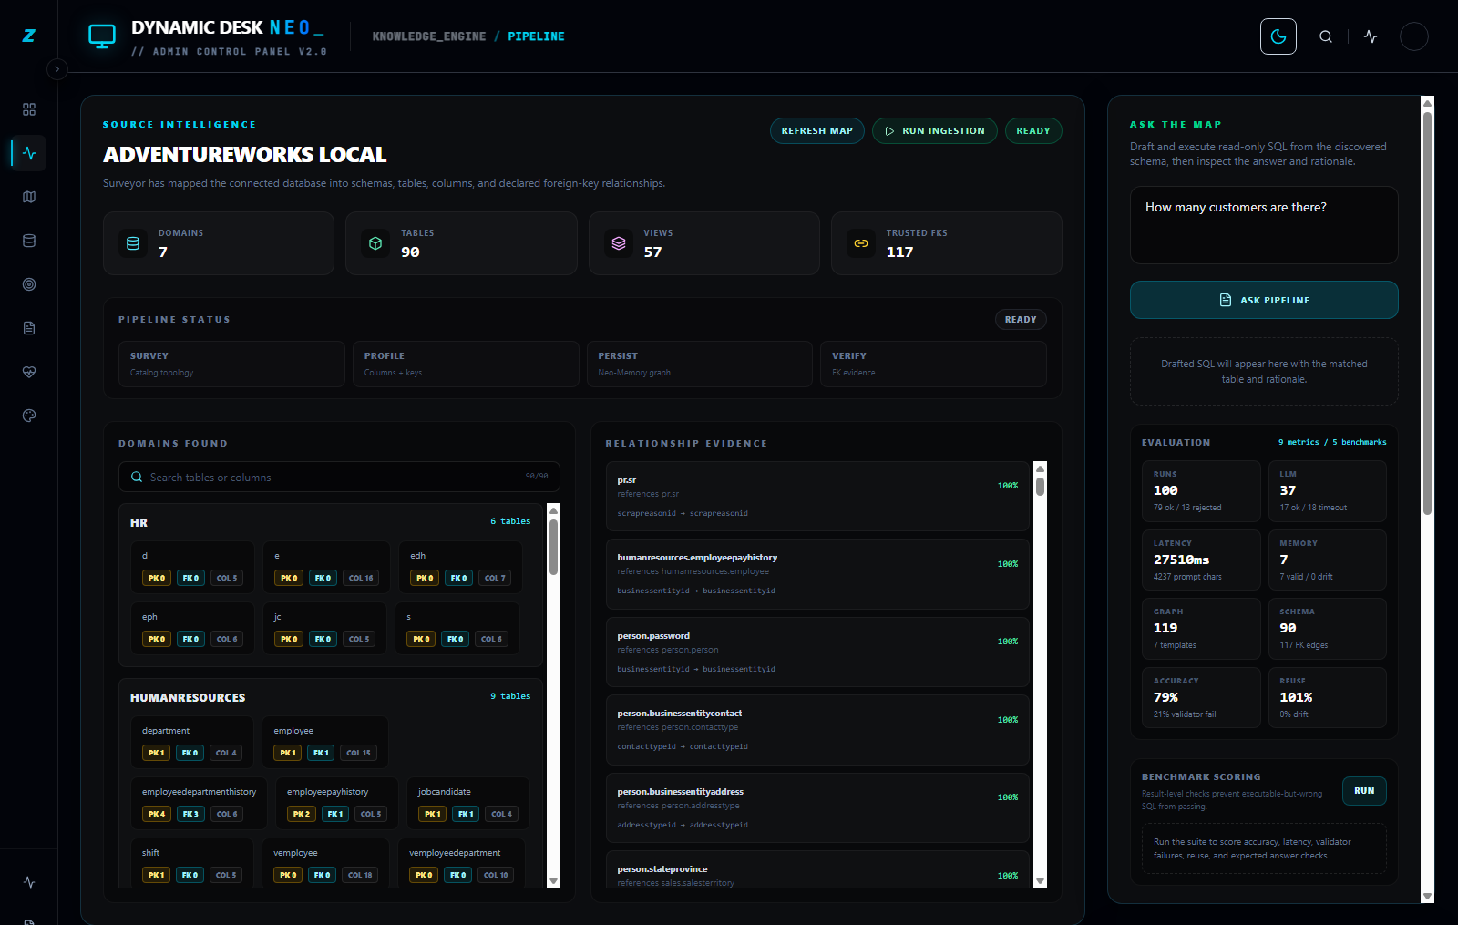Image resolution: width=1458 pixels, height=925 pixels.
Task: Focus the Search tables or columns field
Action: point(339,477)
